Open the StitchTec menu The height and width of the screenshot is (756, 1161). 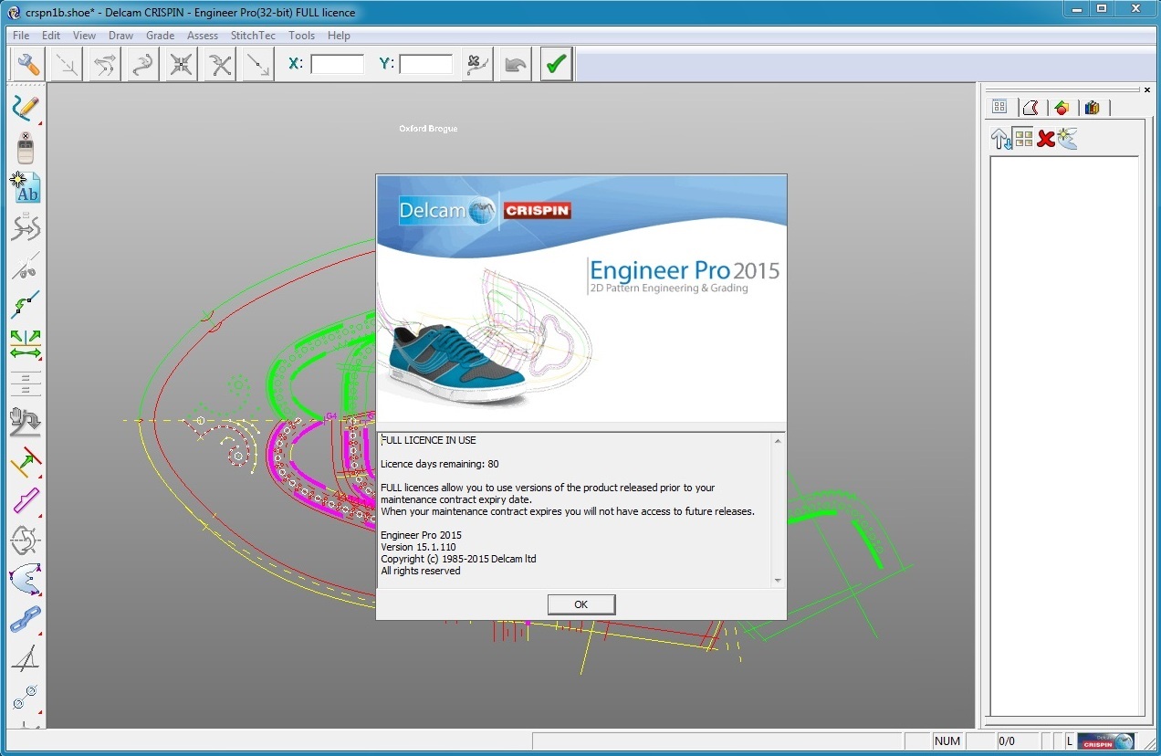click(255, 36)
